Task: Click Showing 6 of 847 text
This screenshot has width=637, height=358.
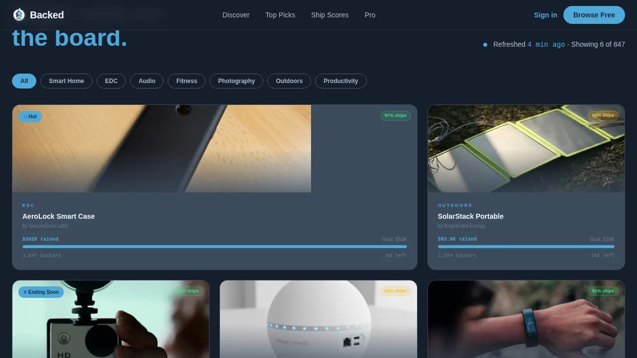Action: tap(598, 44)
